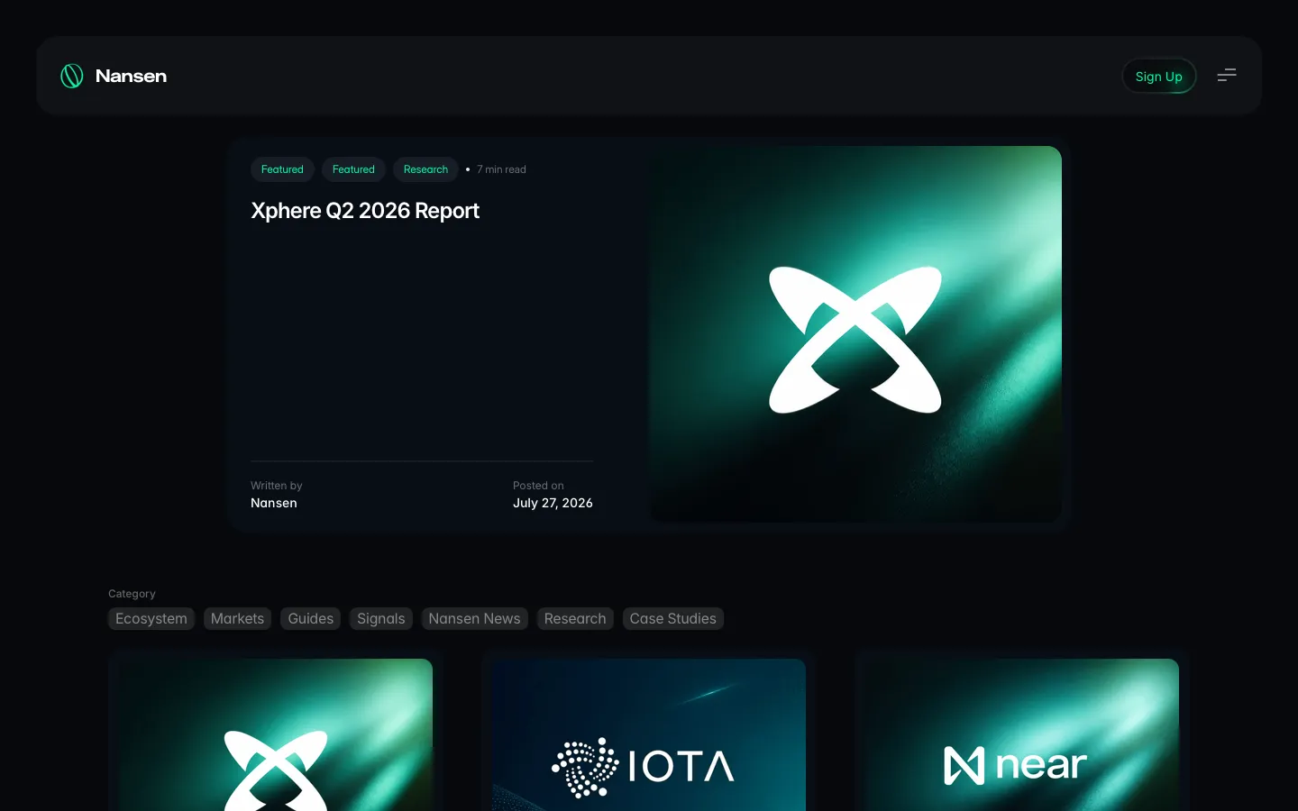Image resolution: width=1298 pixels, height=811 pixels.
Task: Click the 7 min read label
Action: coord(501,169)
